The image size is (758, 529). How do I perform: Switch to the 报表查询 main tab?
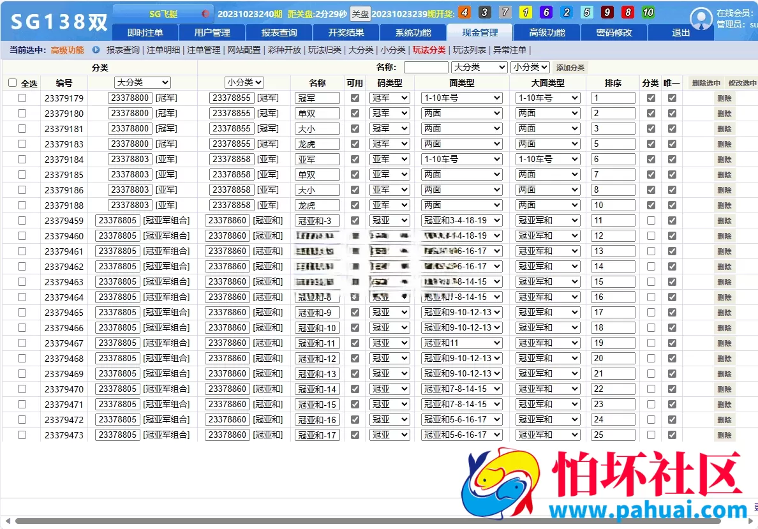[x=279, y=33]
